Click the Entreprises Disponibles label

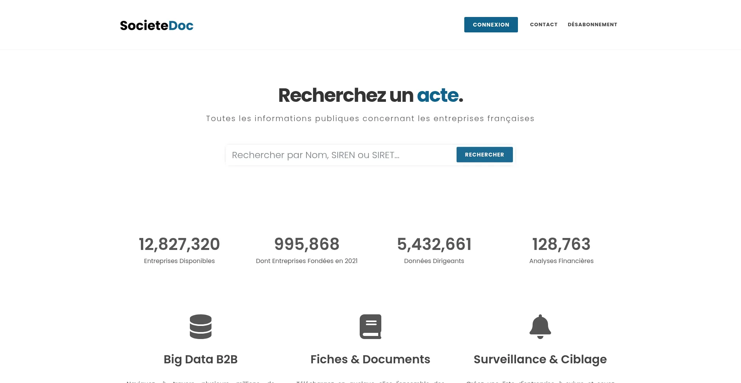coord(179,261)
